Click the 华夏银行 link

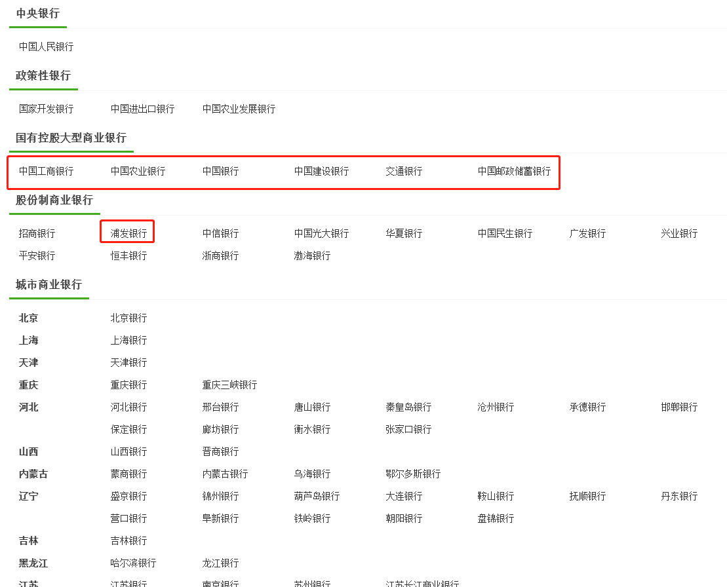coord(404,233)
